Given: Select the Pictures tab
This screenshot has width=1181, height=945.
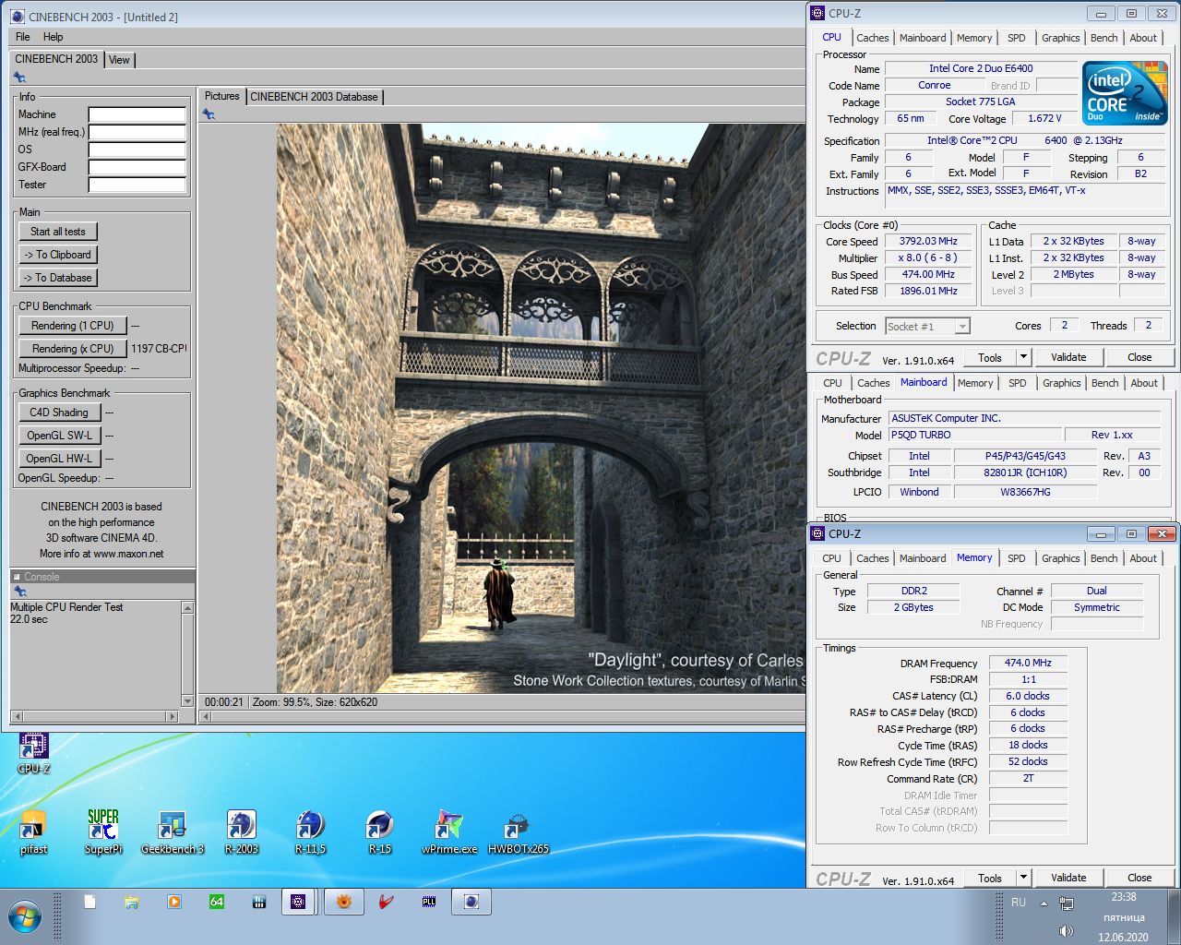Looking at the screenshot, I should pyautogui.click(x=221, y=96).
